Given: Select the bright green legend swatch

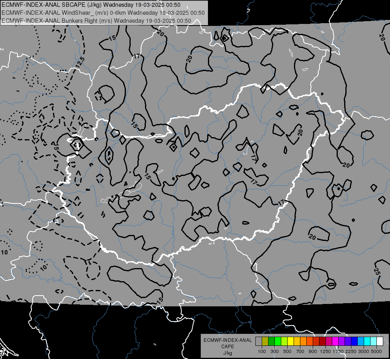Looking at the screenshot, I should click(x=278, y=341).
